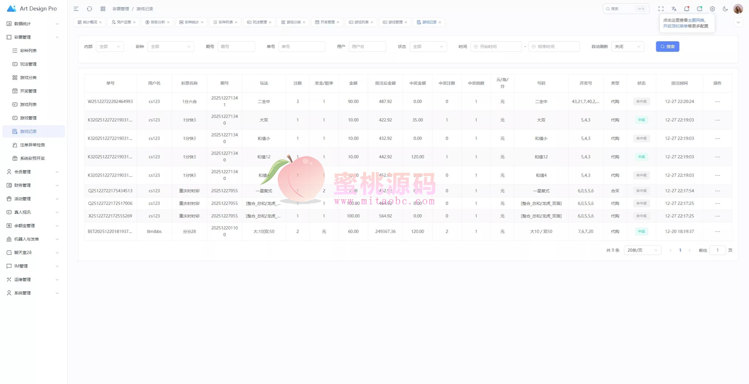Open the language switcher icon
This screenshot has width=749, height=384.
674,9
